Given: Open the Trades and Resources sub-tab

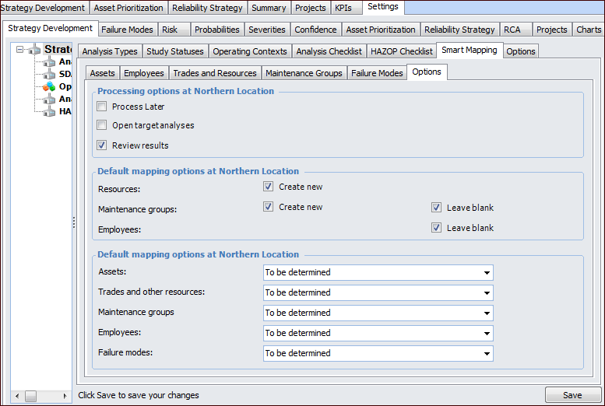Looking at the screenshot, I should pos(215,73).
